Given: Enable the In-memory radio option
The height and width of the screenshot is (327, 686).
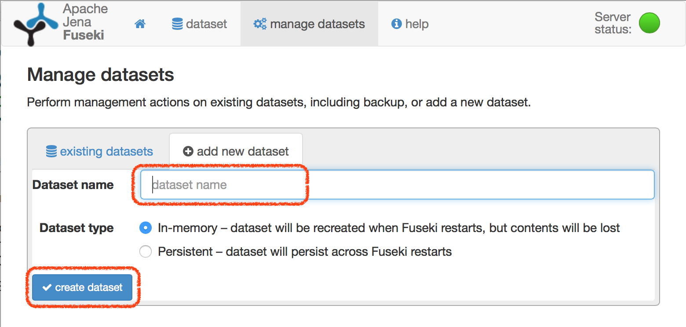Looking at the screenshot, I should click(146, 228).
